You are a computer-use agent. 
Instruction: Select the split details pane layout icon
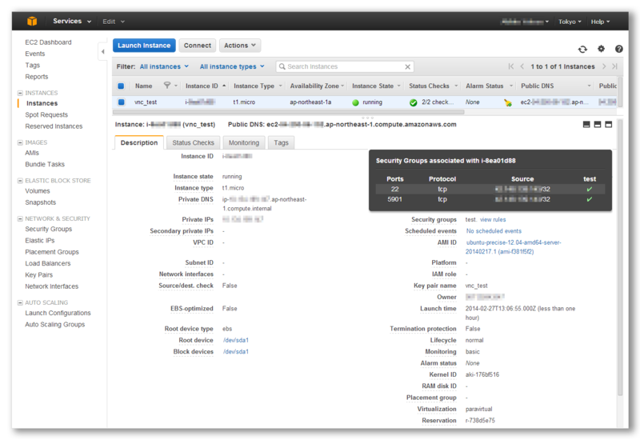coord(598,125)
